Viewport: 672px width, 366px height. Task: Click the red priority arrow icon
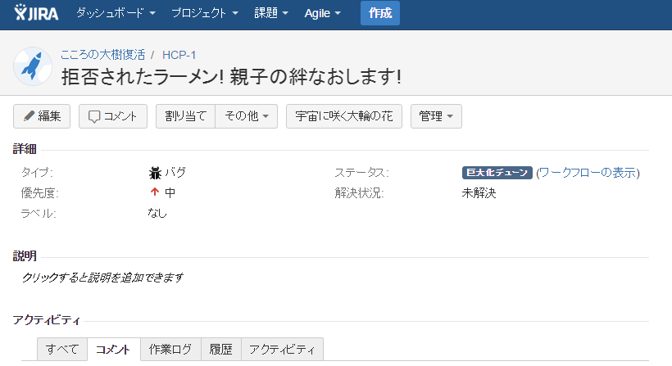tap(155, 192)
